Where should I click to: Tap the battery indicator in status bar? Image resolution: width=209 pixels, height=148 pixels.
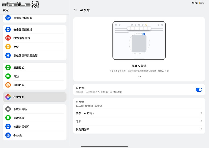pyautogui.click(x=201, y=3)
